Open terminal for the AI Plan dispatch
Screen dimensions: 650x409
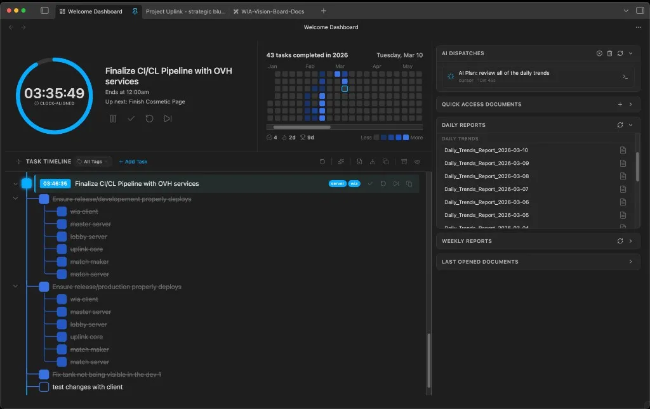click(x=625, y=77)
